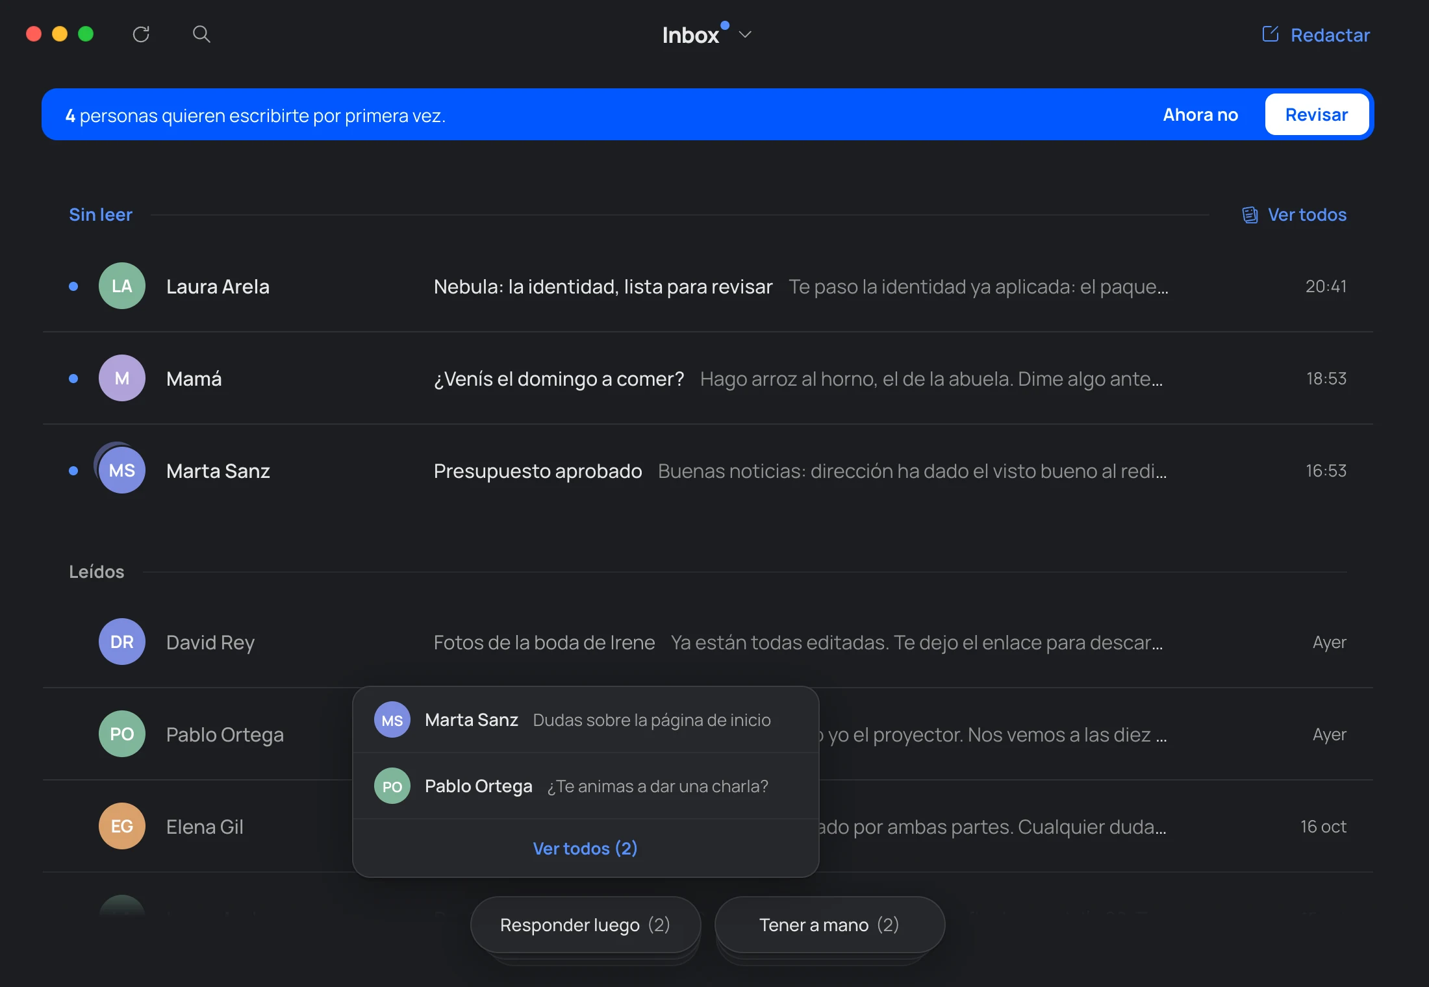
Task: Open Presupuesto aprobado email
Action: pos(538,471)
